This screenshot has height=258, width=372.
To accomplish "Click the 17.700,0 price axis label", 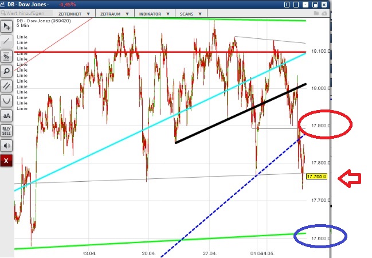I will tap(320, 200).
